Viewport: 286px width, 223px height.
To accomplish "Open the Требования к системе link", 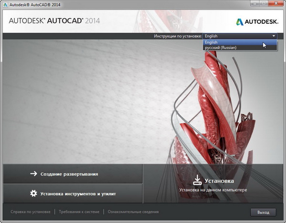I will (x=79, y=212).
